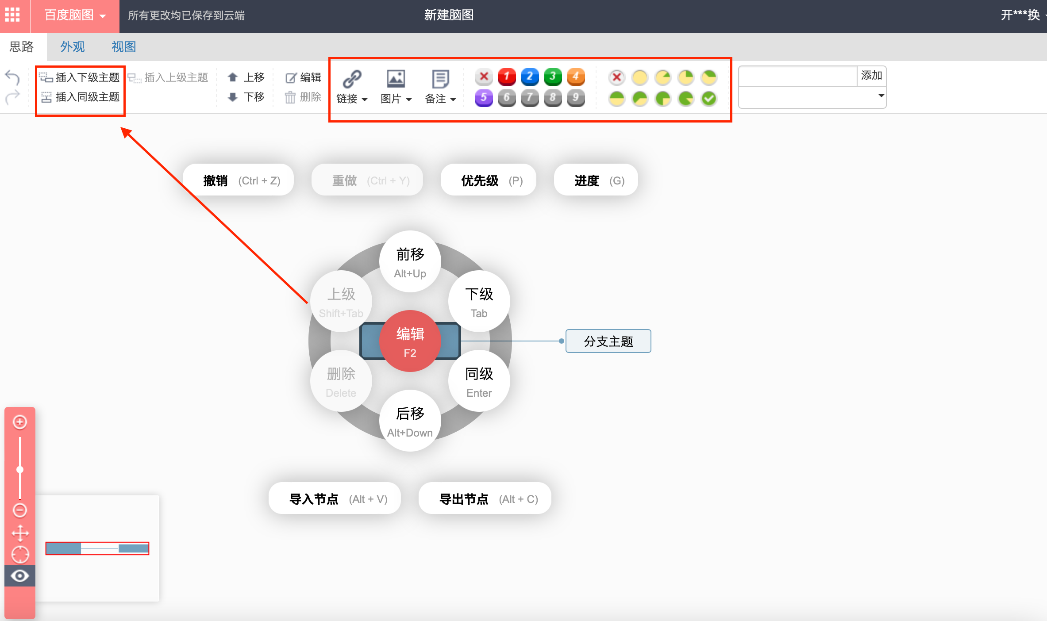1047x621 pixels.
Task: Move node down with 下移
Action: point(246,97)
